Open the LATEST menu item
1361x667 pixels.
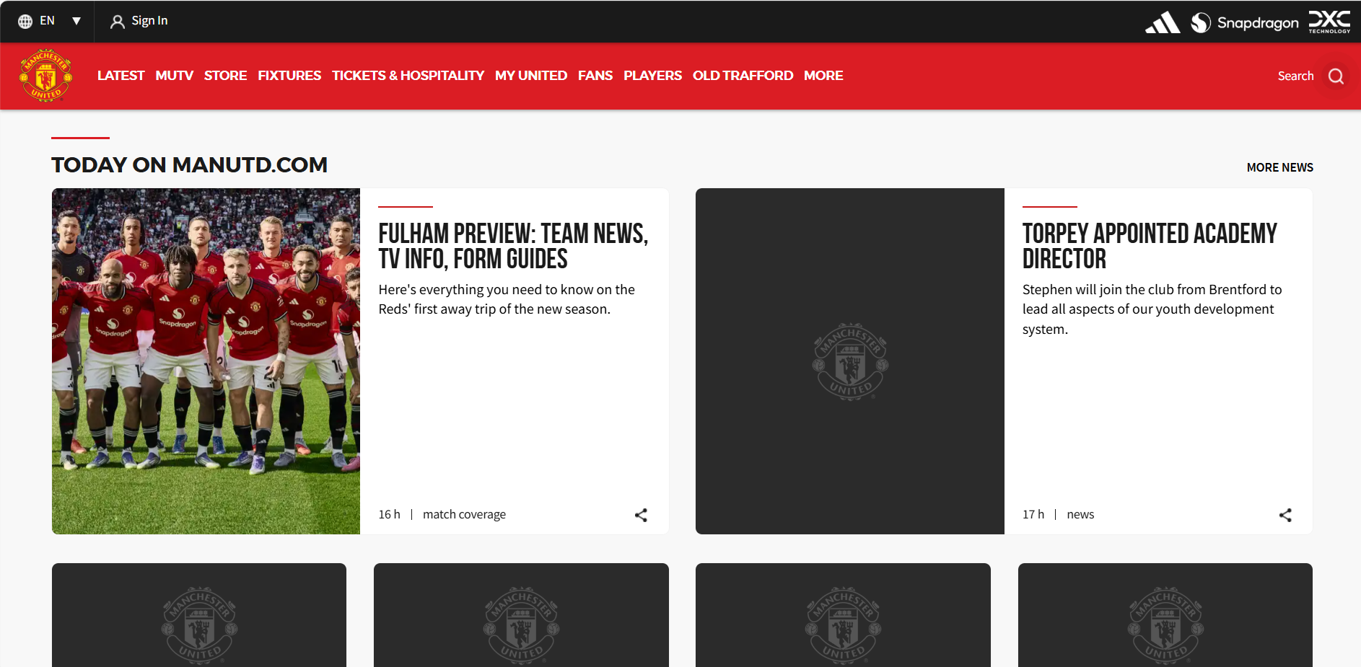121,76
